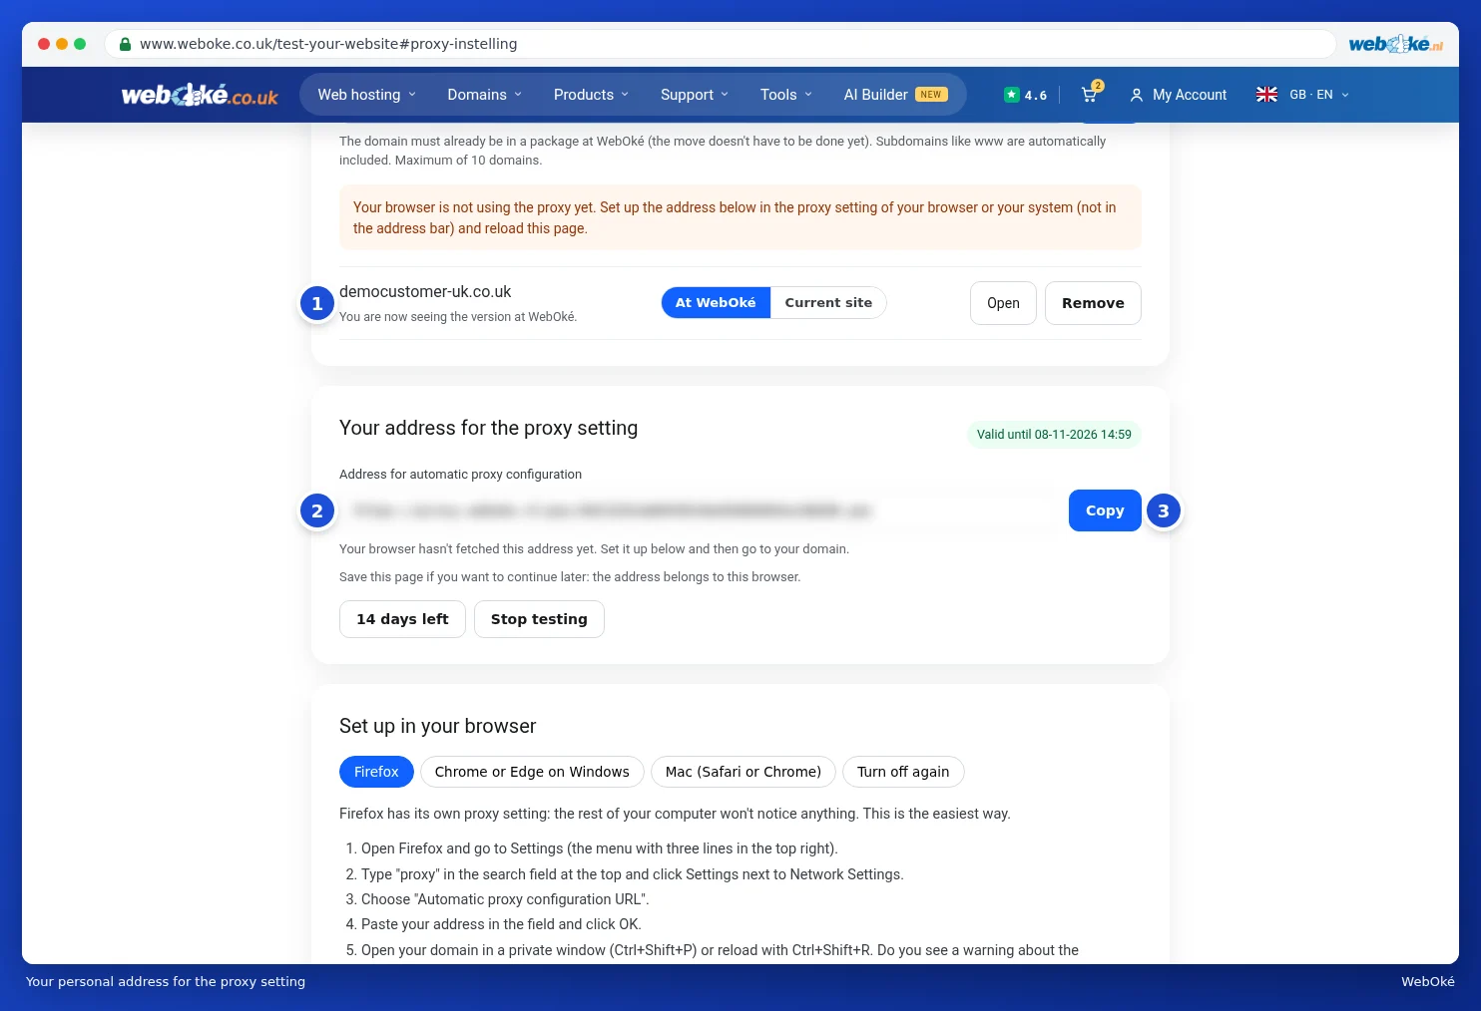The image size is (1481, 1011).
Task: Open democustomer-uk.co.uk with the Open button
Action: click(1003, 303)
